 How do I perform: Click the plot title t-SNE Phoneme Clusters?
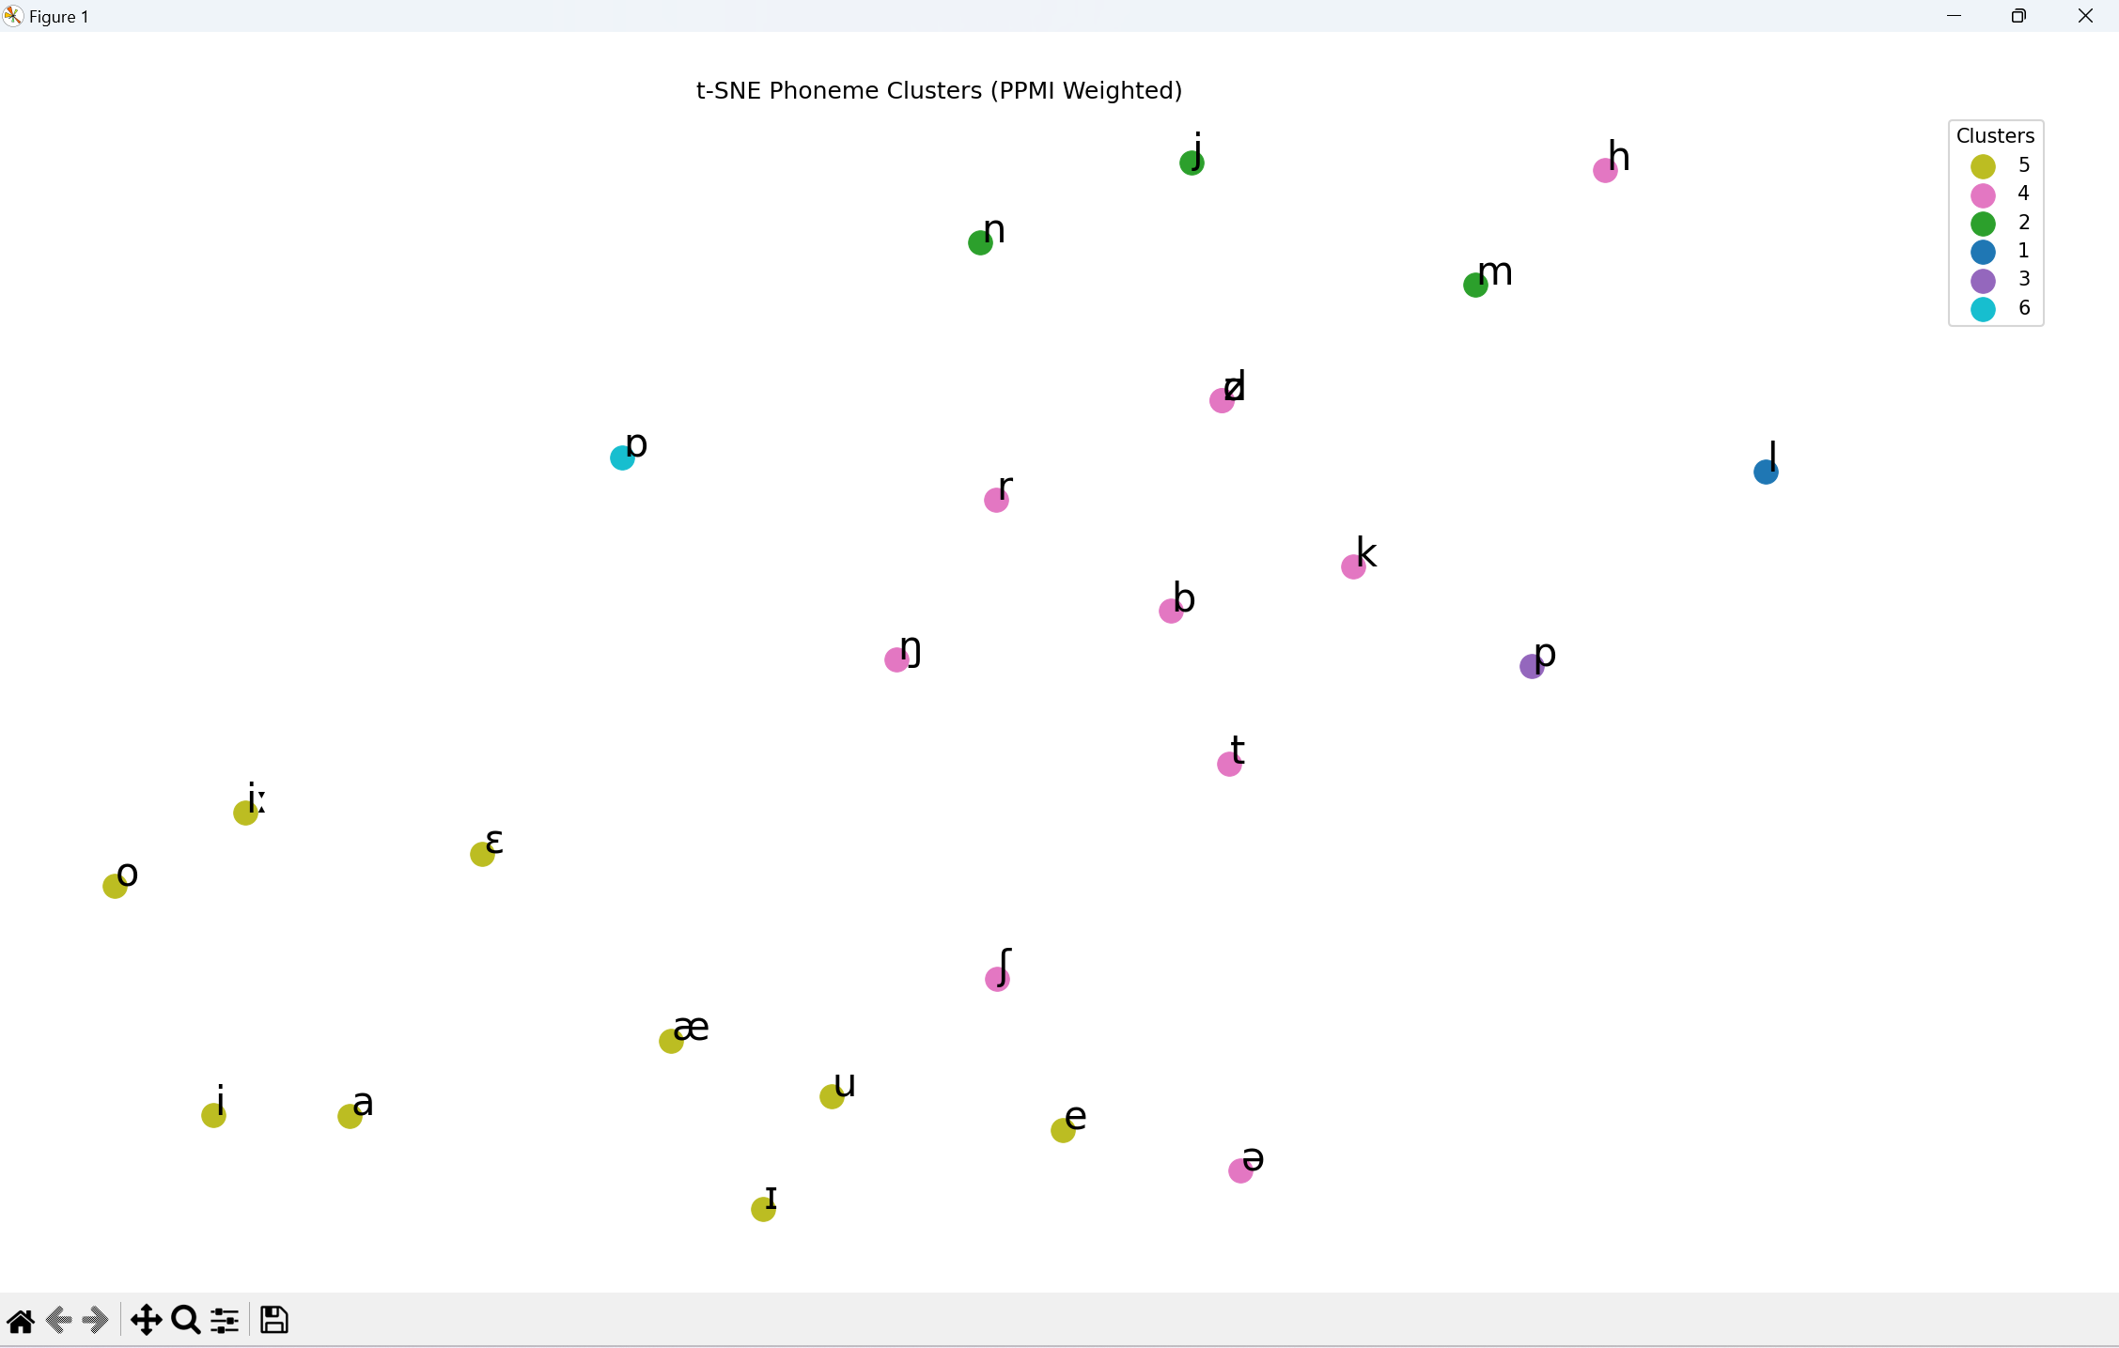[938, 90]
